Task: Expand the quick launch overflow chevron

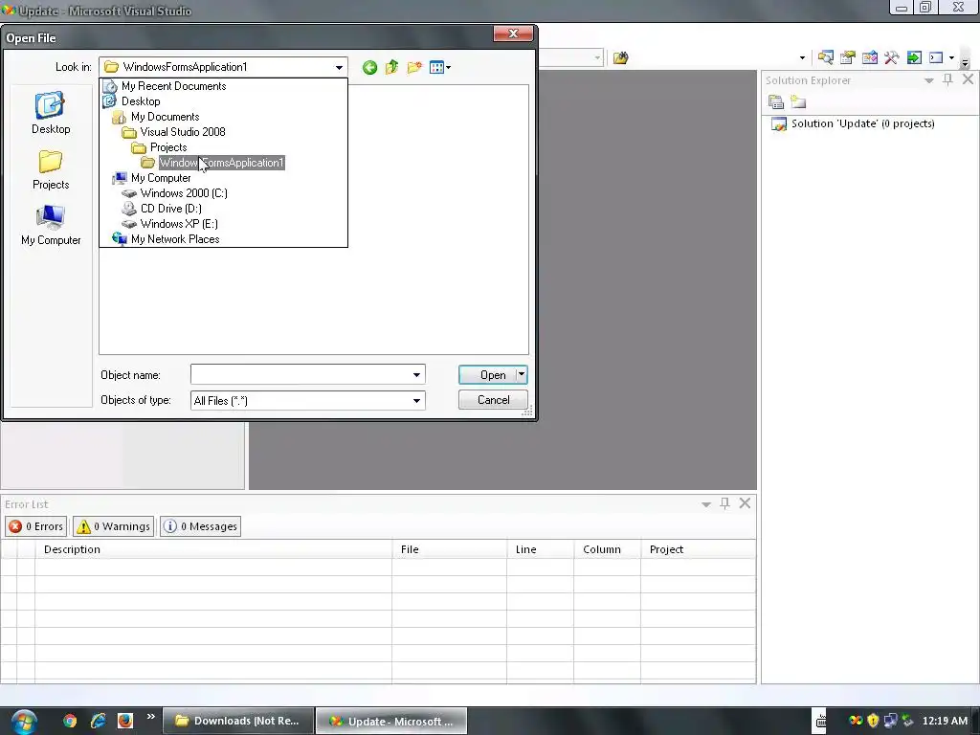Action: [x=150, y=716]
